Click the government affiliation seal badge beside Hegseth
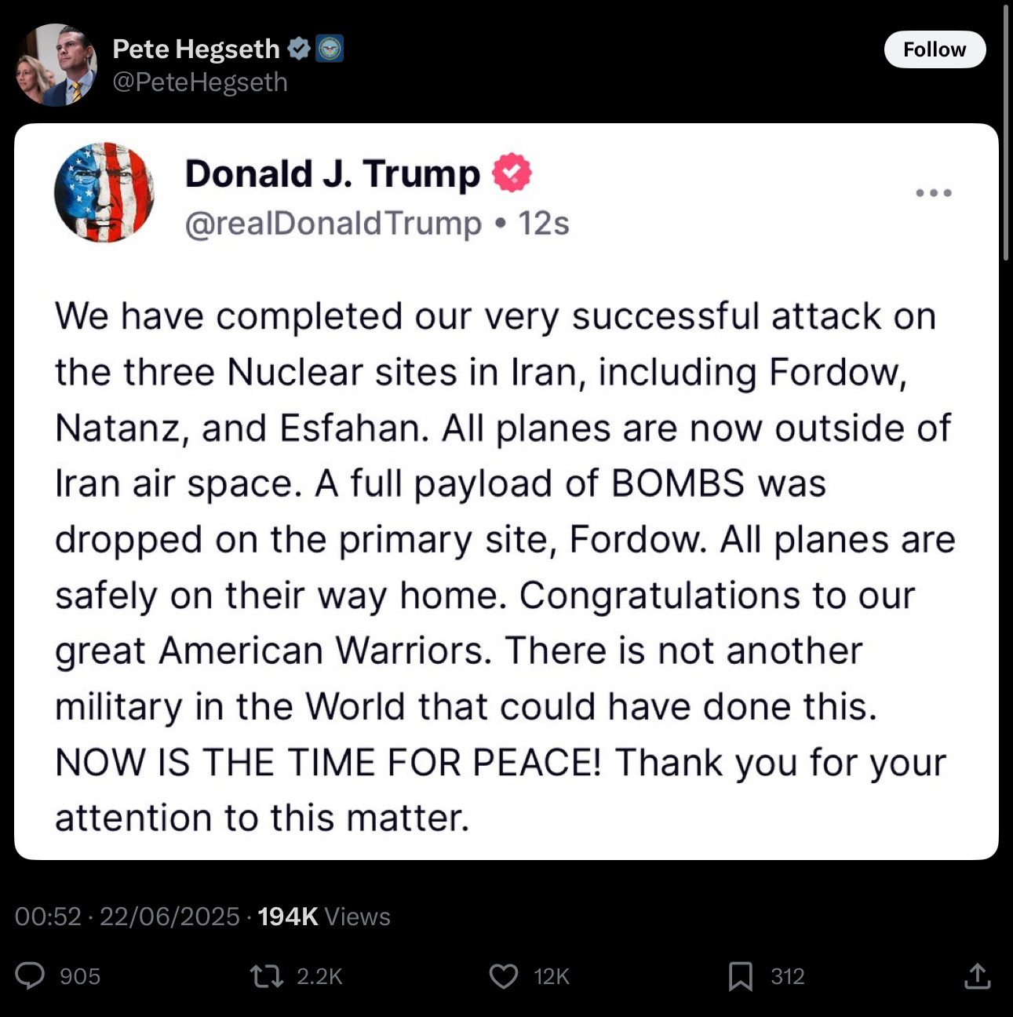 [x=330, y=49]
